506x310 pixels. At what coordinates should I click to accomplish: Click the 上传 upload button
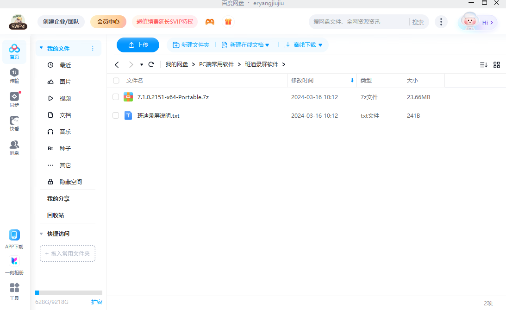tap(138, 45)
